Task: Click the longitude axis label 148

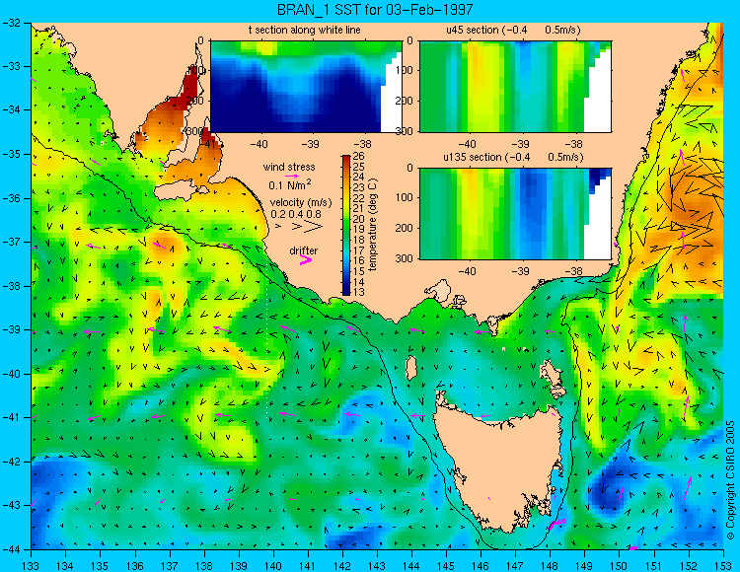Action: pyautogui.click(x=550, y=566)
